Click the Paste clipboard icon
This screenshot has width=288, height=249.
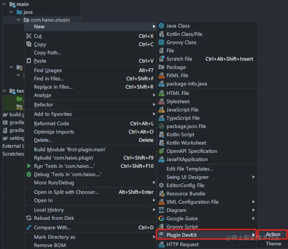pos(29,61)
